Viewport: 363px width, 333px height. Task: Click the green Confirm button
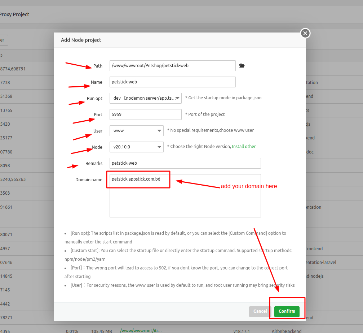click(x=287, y=311)
